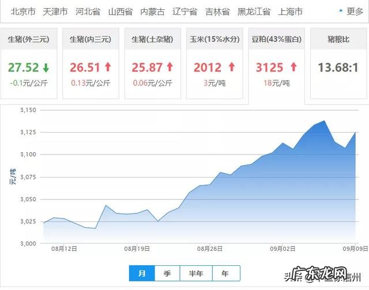Image resolution: width=369 pixels, height=290 pixels.
Task: Click the -0.1元/公斤 change text
Action: [x=29, y=83]
